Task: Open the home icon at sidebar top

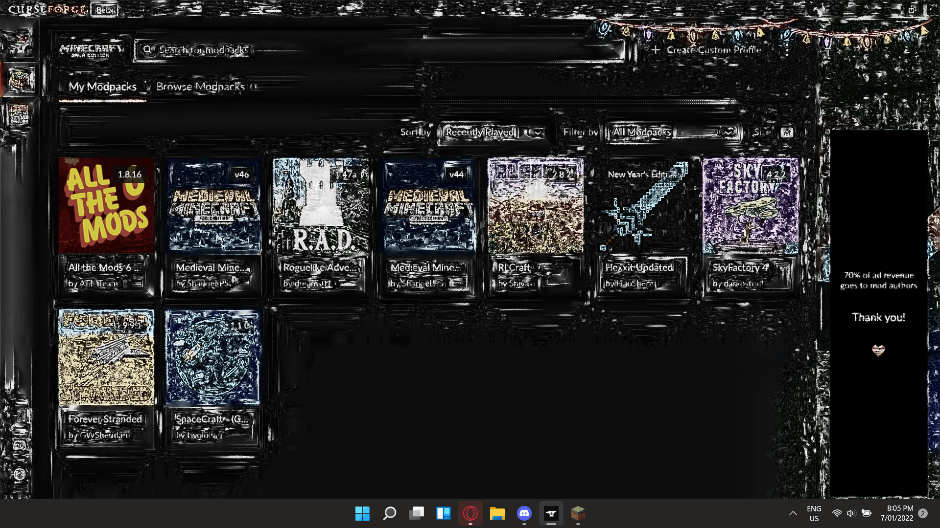Action: point(20,43)
